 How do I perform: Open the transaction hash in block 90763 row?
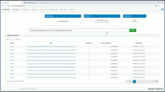[x=51, y=71]
